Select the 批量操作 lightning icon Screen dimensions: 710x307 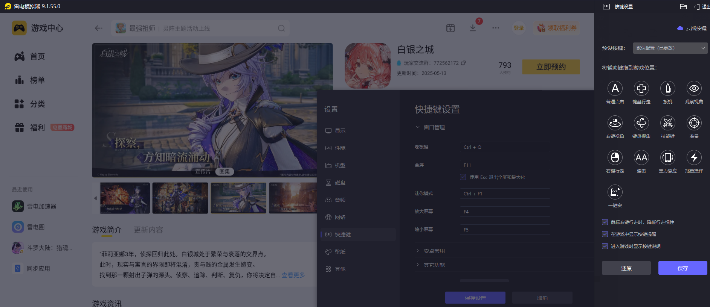click(x=694, y=157)
